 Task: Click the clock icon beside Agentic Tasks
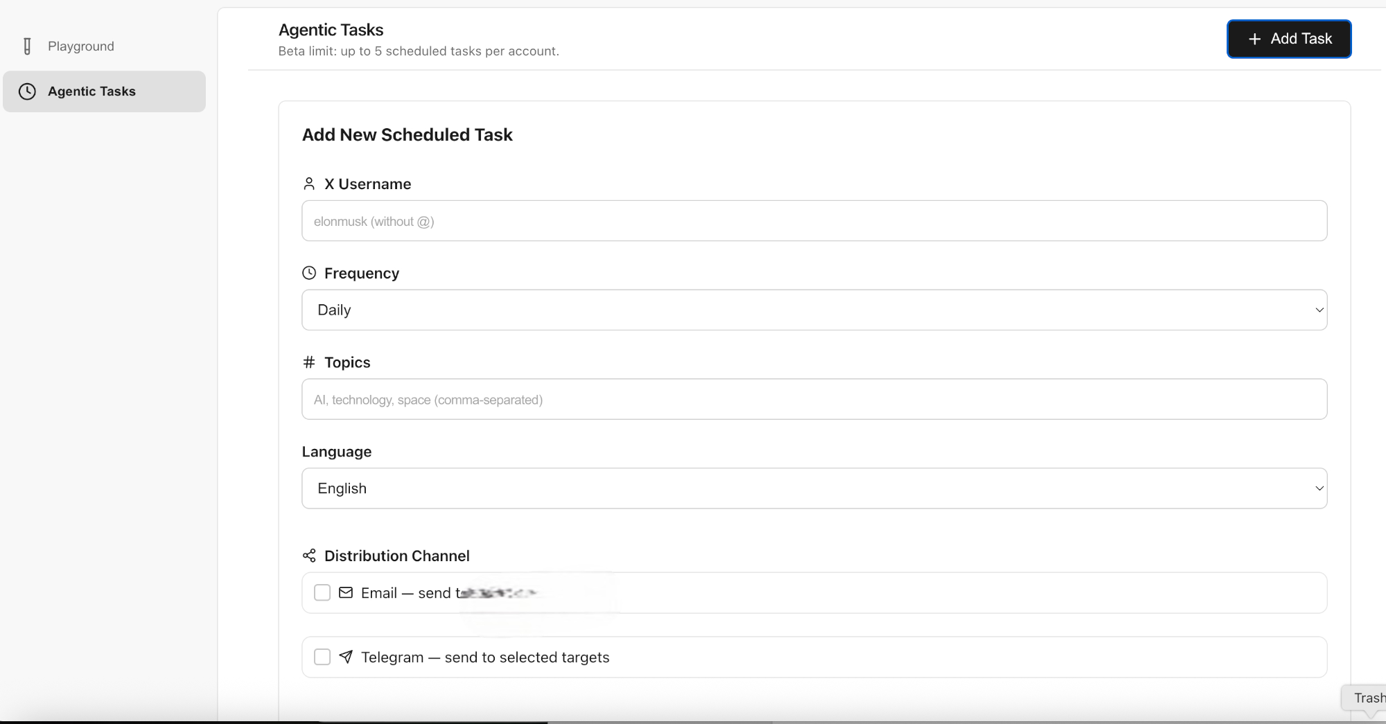click(28, 91)
